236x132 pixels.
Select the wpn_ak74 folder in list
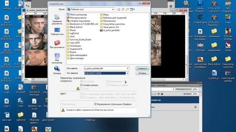click(x=73, y=43)
